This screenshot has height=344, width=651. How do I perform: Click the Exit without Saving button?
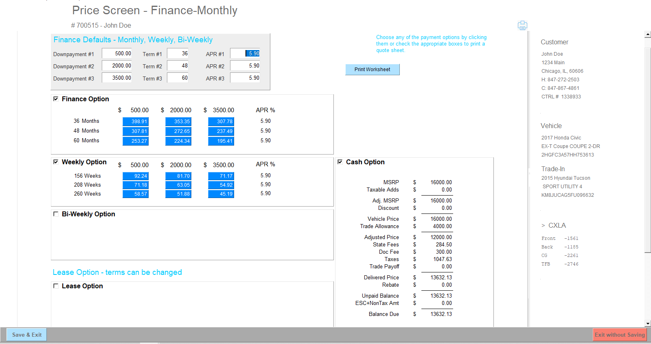click(x=620, y=335)
